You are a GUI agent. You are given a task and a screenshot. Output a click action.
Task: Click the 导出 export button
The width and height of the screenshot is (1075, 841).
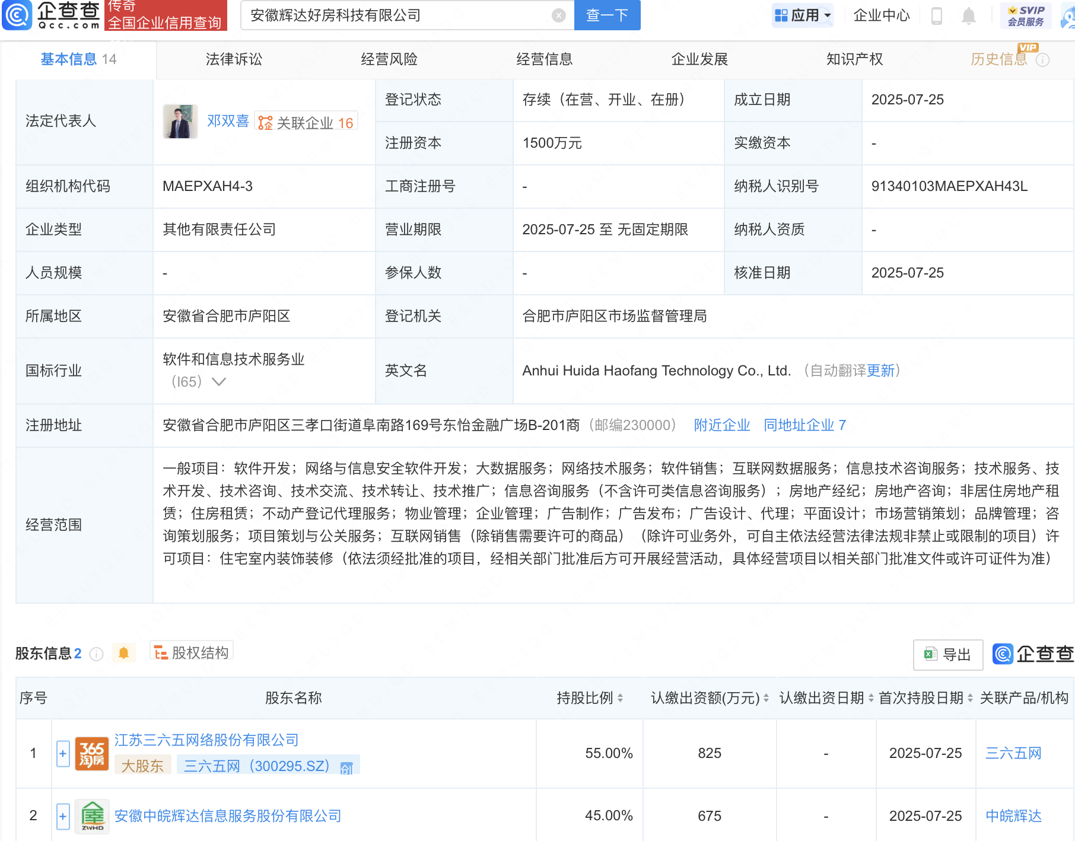click(948, 655)
